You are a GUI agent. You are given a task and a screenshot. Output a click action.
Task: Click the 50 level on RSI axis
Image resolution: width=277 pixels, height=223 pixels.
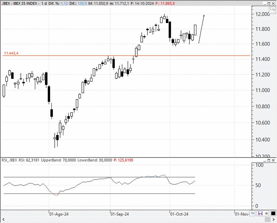click(x=258, y=185)
